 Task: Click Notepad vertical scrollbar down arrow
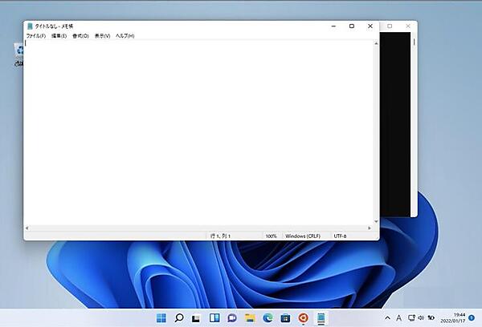(376, 223)
